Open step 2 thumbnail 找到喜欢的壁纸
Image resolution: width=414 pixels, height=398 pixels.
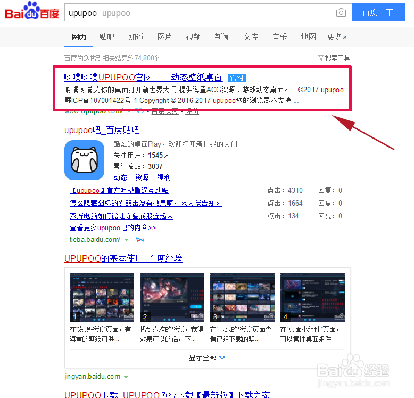(x=172, y=297)
